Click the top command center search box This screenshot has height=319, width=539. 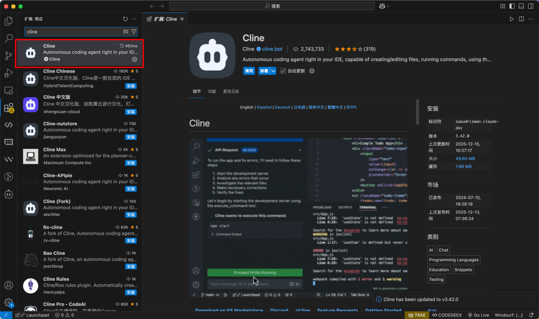pos(272,6)
